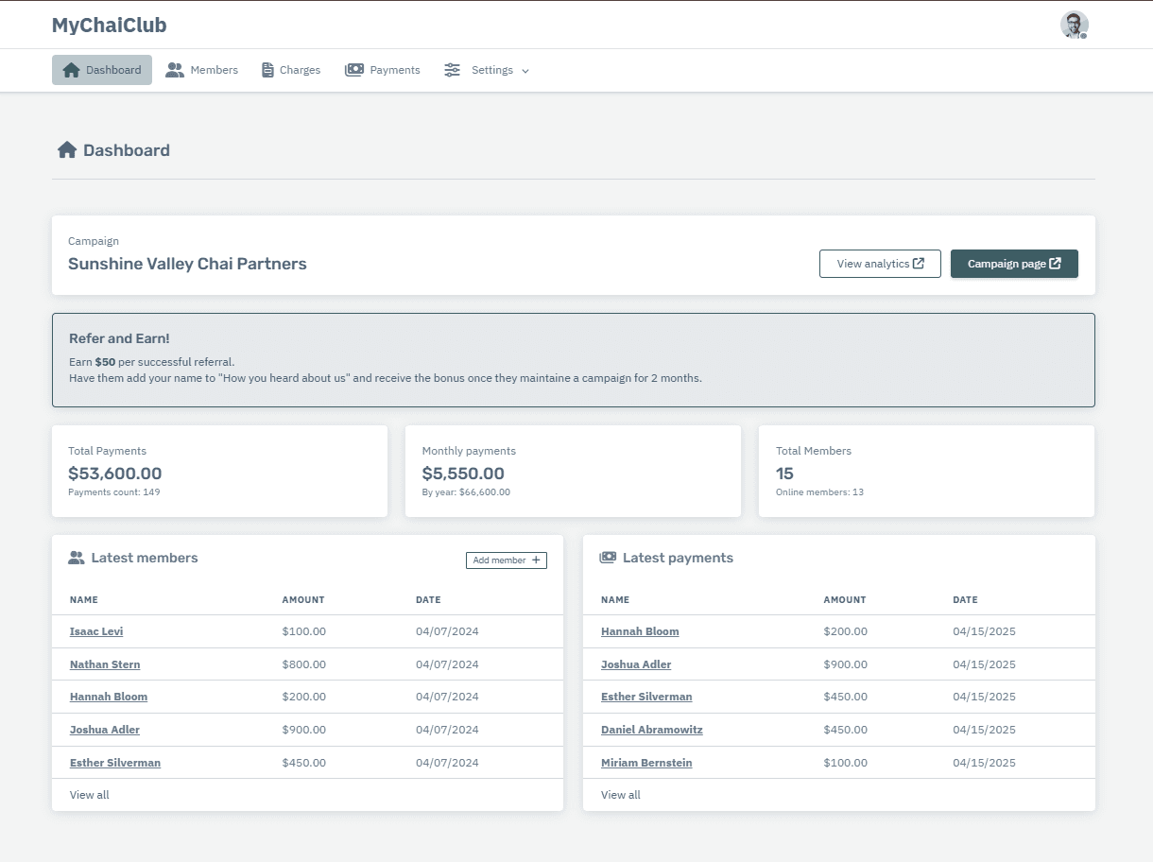The height and width of the screenshot is (862, 1153).
Task: Click the plus icon on Add member
Action: click(536, 560)
